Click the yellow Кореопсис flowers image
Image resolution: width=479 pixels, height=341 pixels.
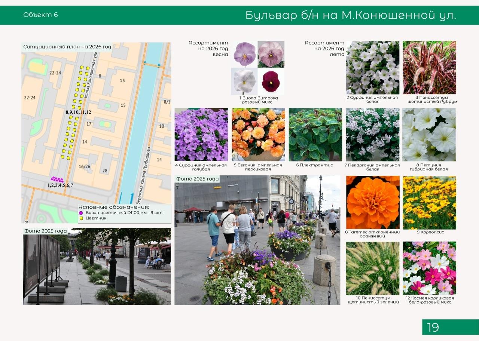click(x=429, y=203)
